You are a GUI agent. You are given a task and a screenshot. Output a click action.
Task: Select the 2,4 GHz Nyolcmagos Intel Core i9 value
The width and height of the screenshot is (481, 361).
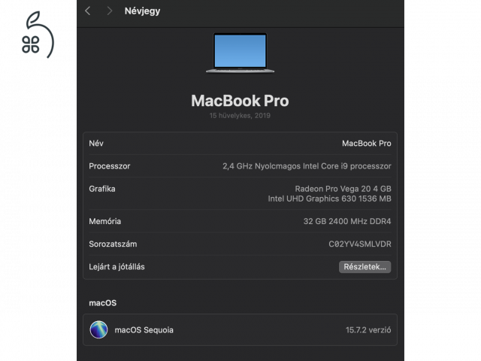(307, 166)
